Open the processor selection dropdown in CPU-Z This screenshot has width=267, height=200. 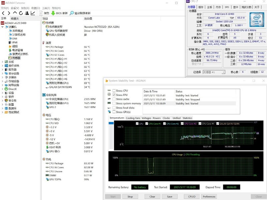(x=214, y=72)
